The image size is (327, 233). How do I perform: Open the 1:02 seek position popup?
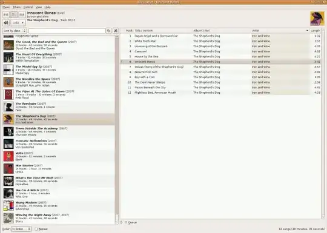tap(18, 22)
